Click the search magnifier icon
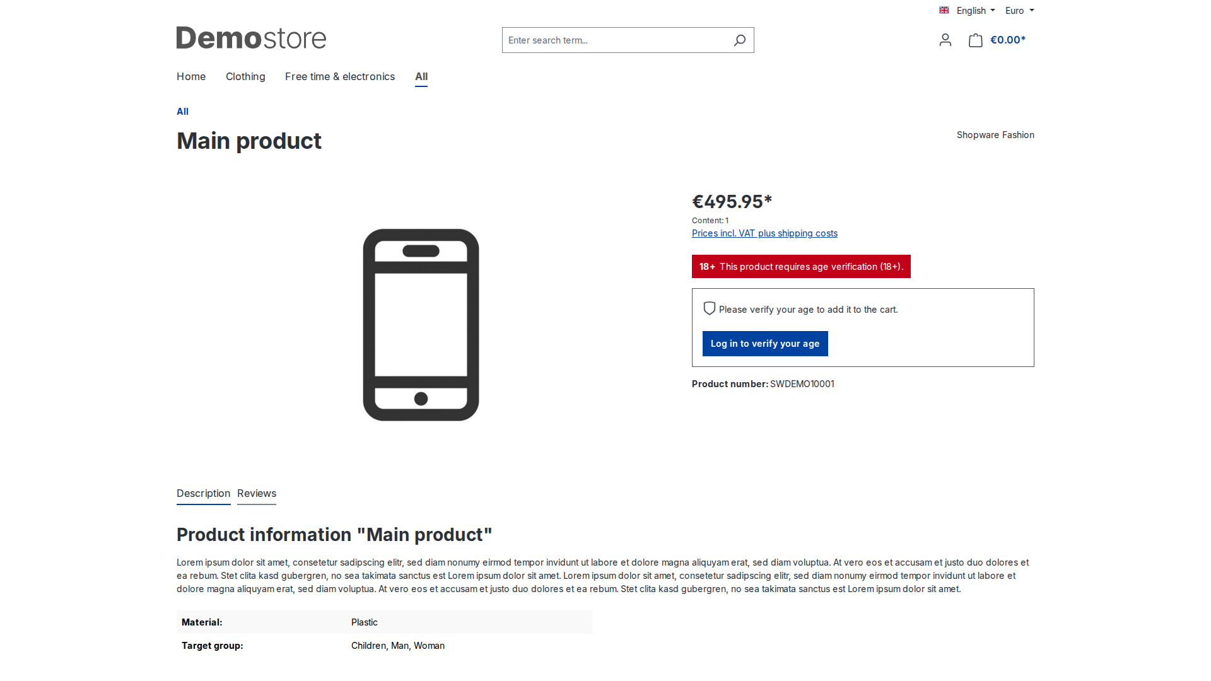1211x681 pixels. coord(740,40)
